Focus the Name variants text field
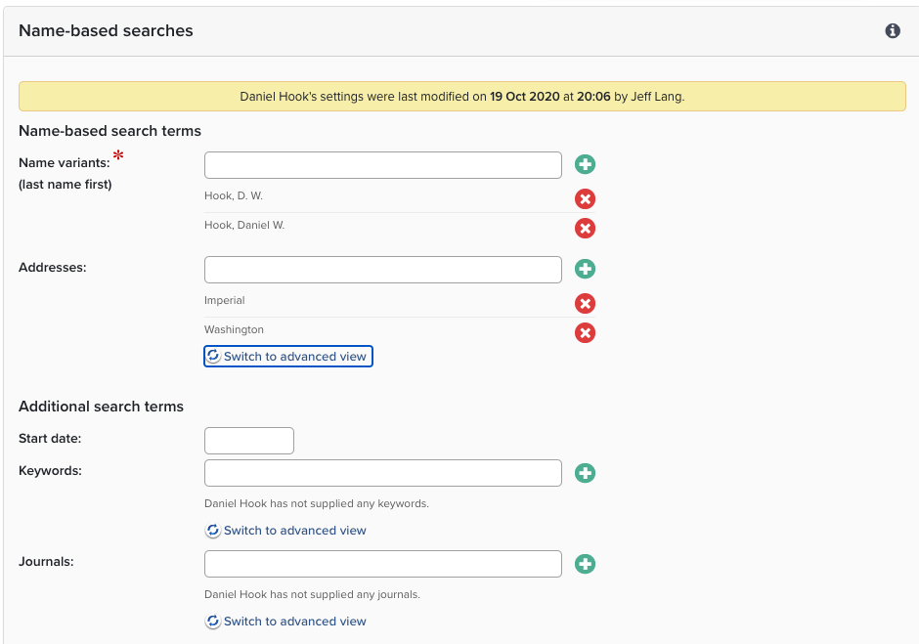The image size is (919, 644). [x=382, y=165]
